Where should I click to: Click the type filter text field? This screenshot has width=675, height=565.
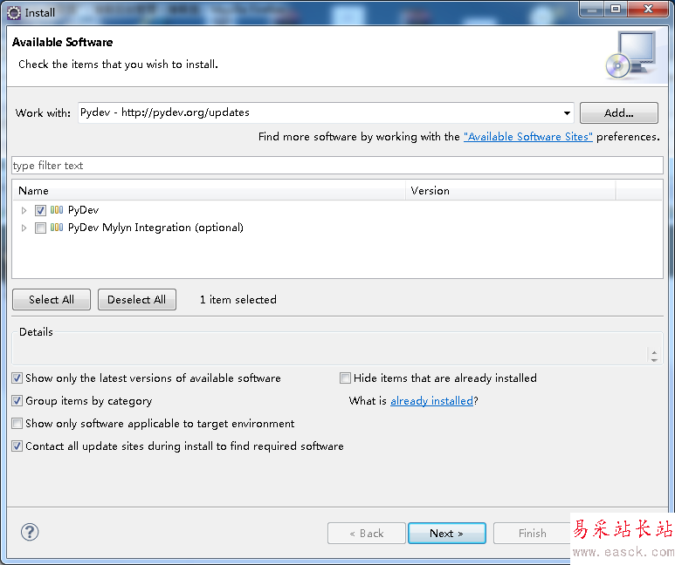[337, 166]
